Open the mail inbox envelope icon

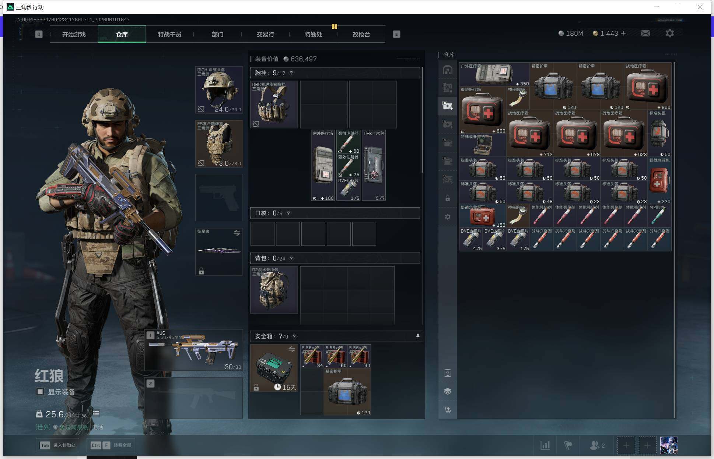pos(645,33)
